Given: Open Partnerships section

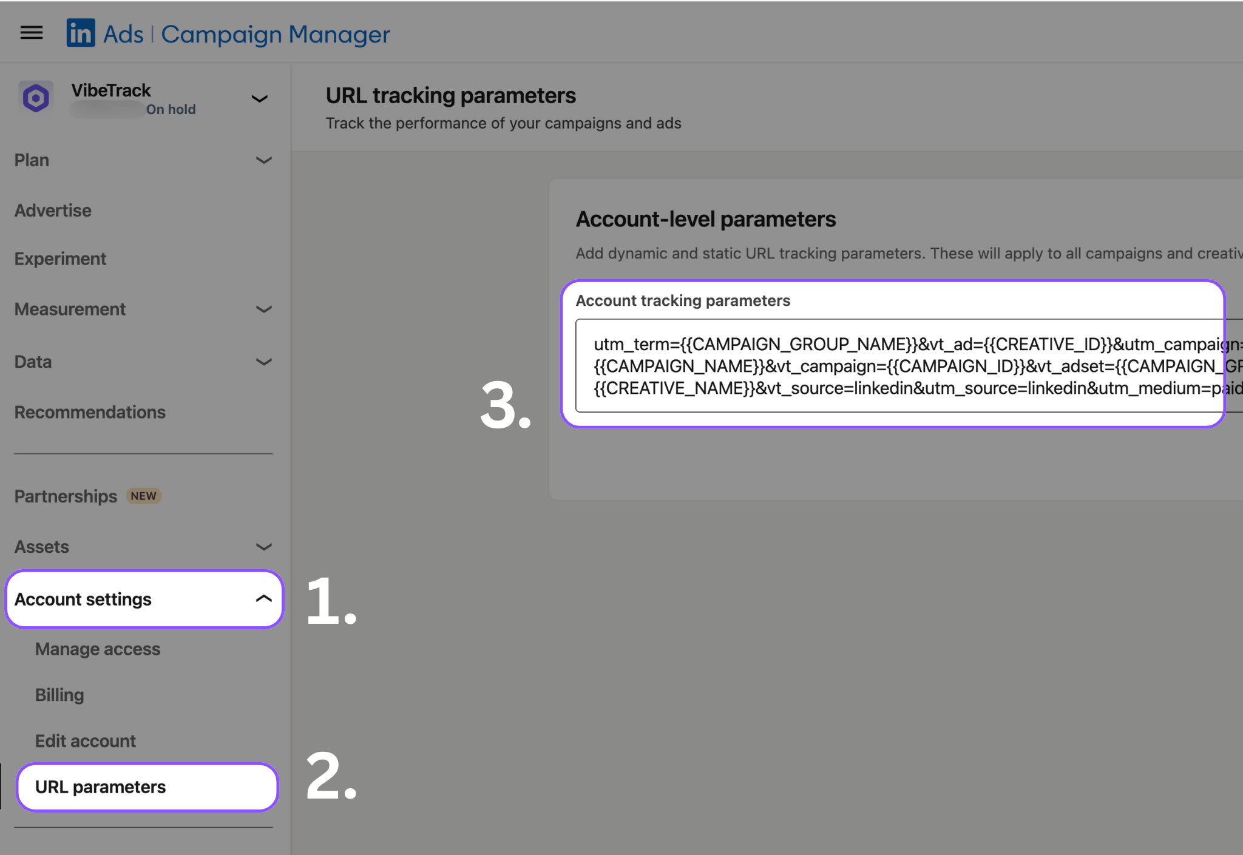Looking at the screenshot, I should click(66, 496).
